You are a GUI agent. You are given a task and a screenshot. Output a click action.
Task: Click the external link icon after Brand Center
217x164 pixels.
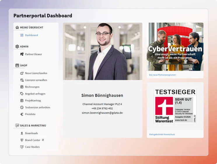coord(43,140)
